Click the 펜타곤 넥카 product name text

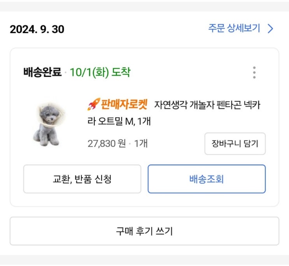(x=237, y=105)
